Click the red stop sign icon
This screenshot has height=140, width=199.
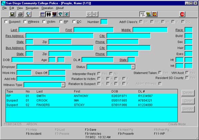coord(182,14)
